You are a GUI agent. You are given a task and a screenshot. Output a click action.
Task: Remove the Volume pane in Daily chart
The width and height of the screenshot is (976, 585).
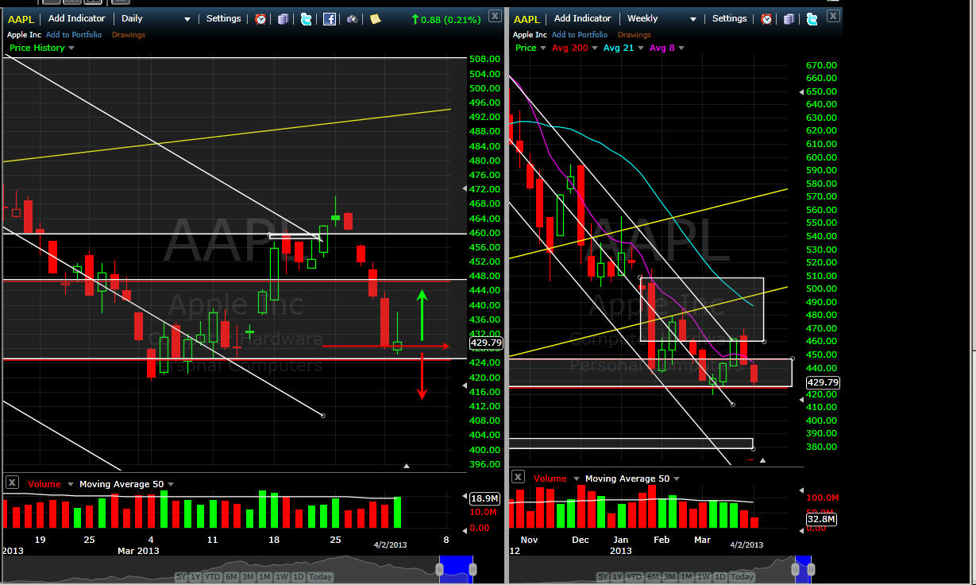pos(12,482)
